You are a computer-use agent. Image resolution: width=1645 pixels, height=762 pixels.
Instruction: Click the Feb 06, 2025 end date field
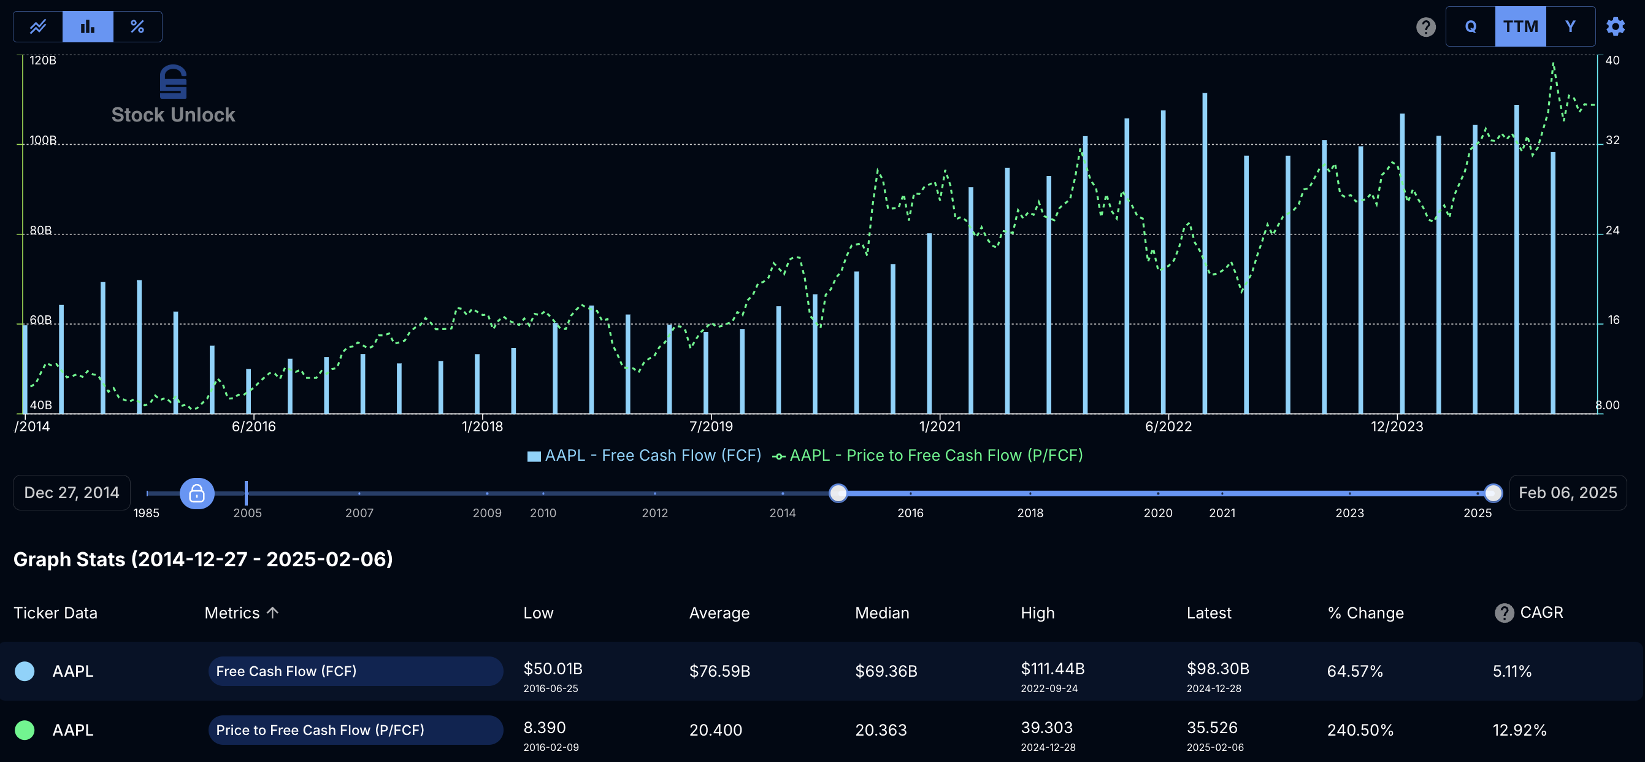[x=1568, y=493]
